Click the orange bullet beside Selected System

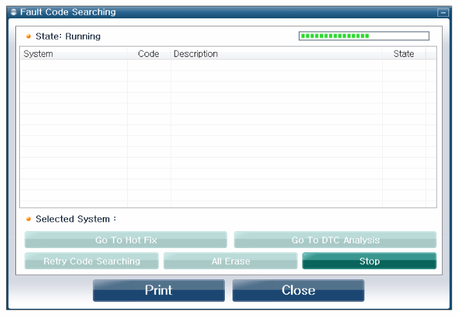pos(28,219)
